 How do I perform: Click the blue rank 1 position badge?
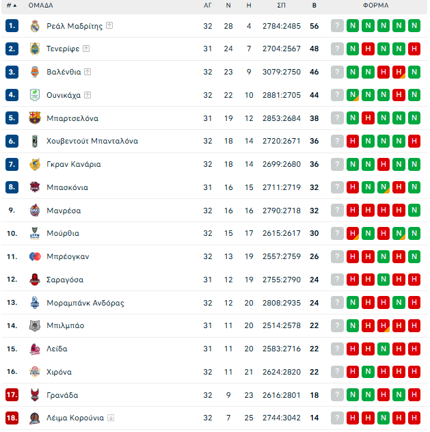[12, 25]
